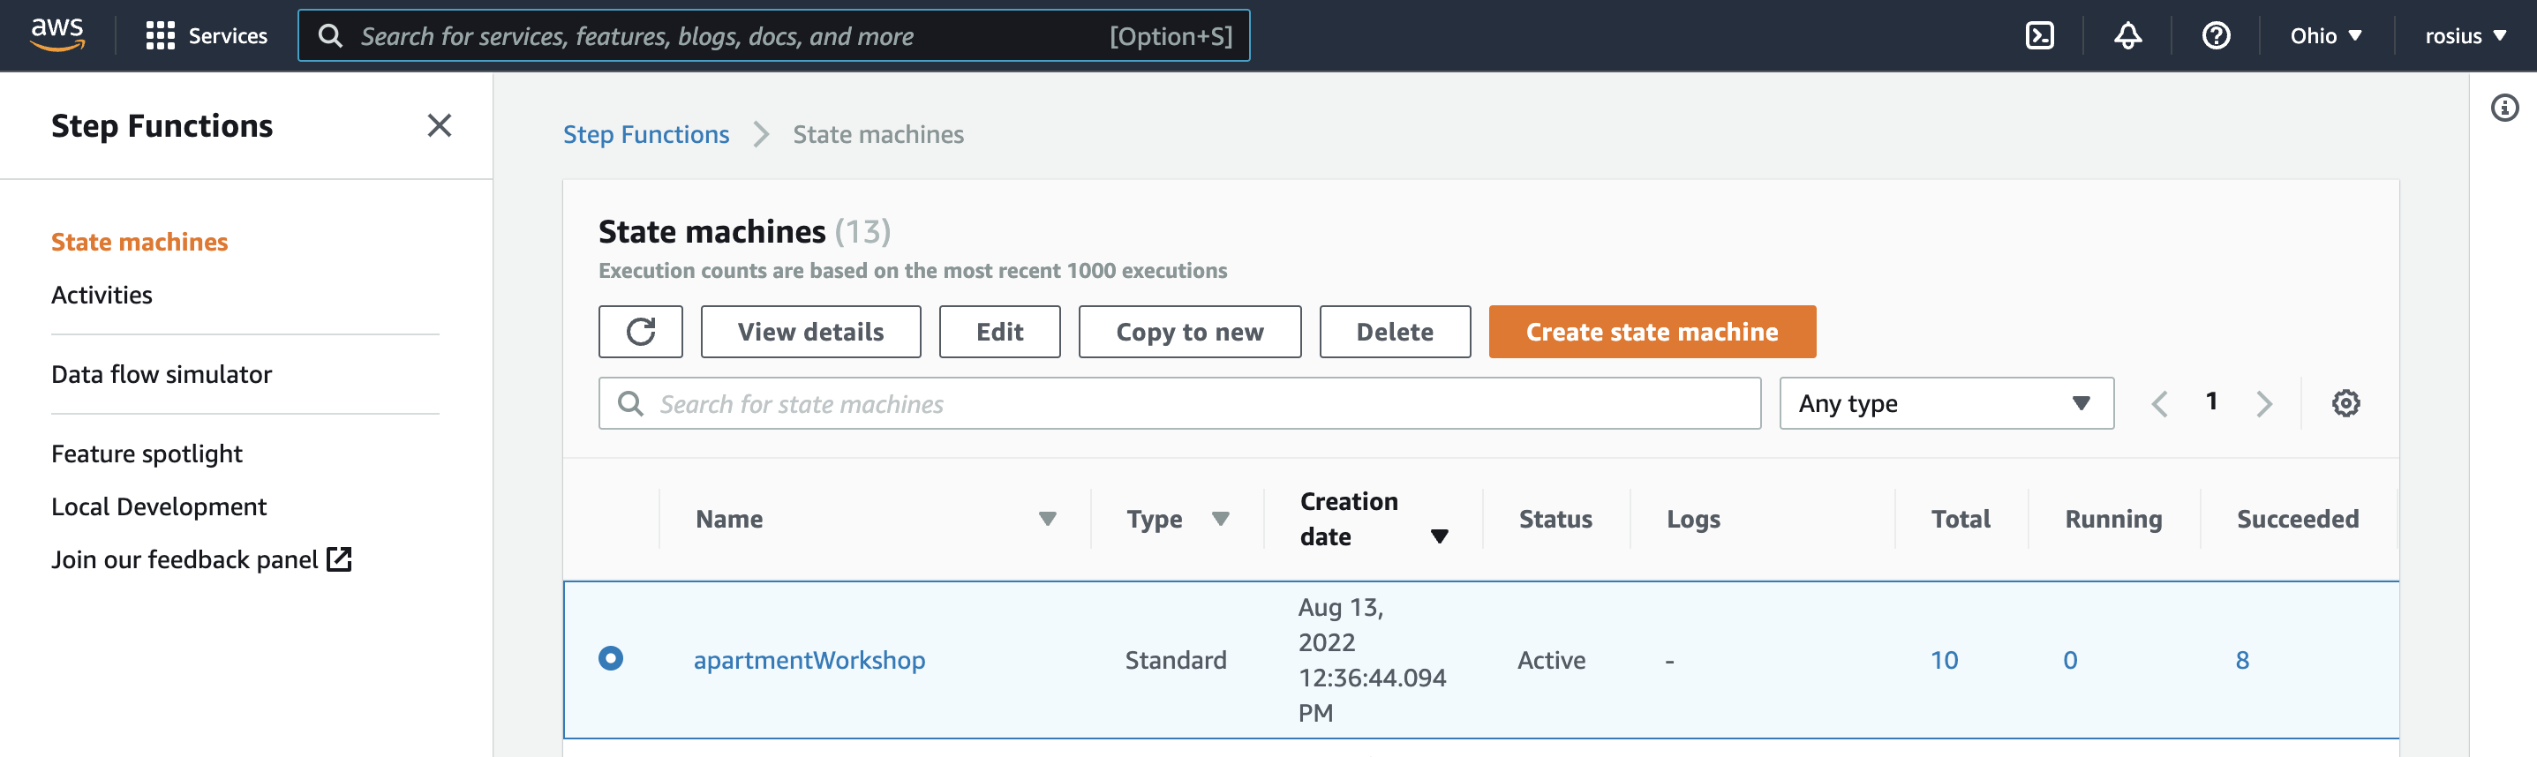Open the rosius account dropdown
Image resolution: width=2537 pixels, height=757 pixels.
click(2465, 35)
